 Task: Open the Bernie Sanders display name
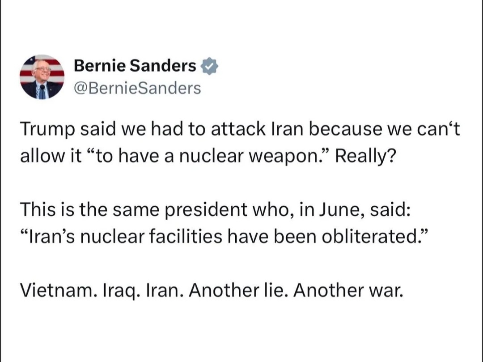[x=135, y=66]
